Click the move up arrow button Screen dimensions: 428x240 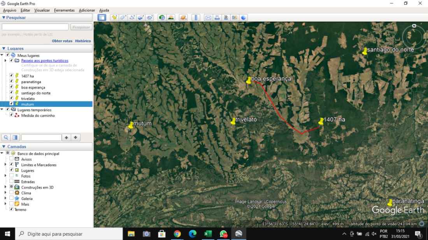[x=66, y=137]
